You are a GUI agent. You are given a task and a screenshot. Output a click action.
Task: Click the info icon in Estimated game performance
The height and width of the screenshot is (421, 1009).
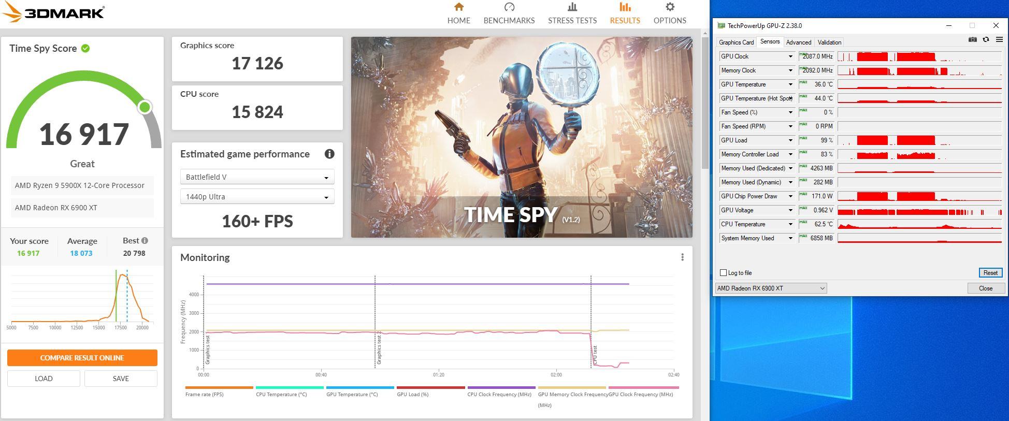point(329,154)
